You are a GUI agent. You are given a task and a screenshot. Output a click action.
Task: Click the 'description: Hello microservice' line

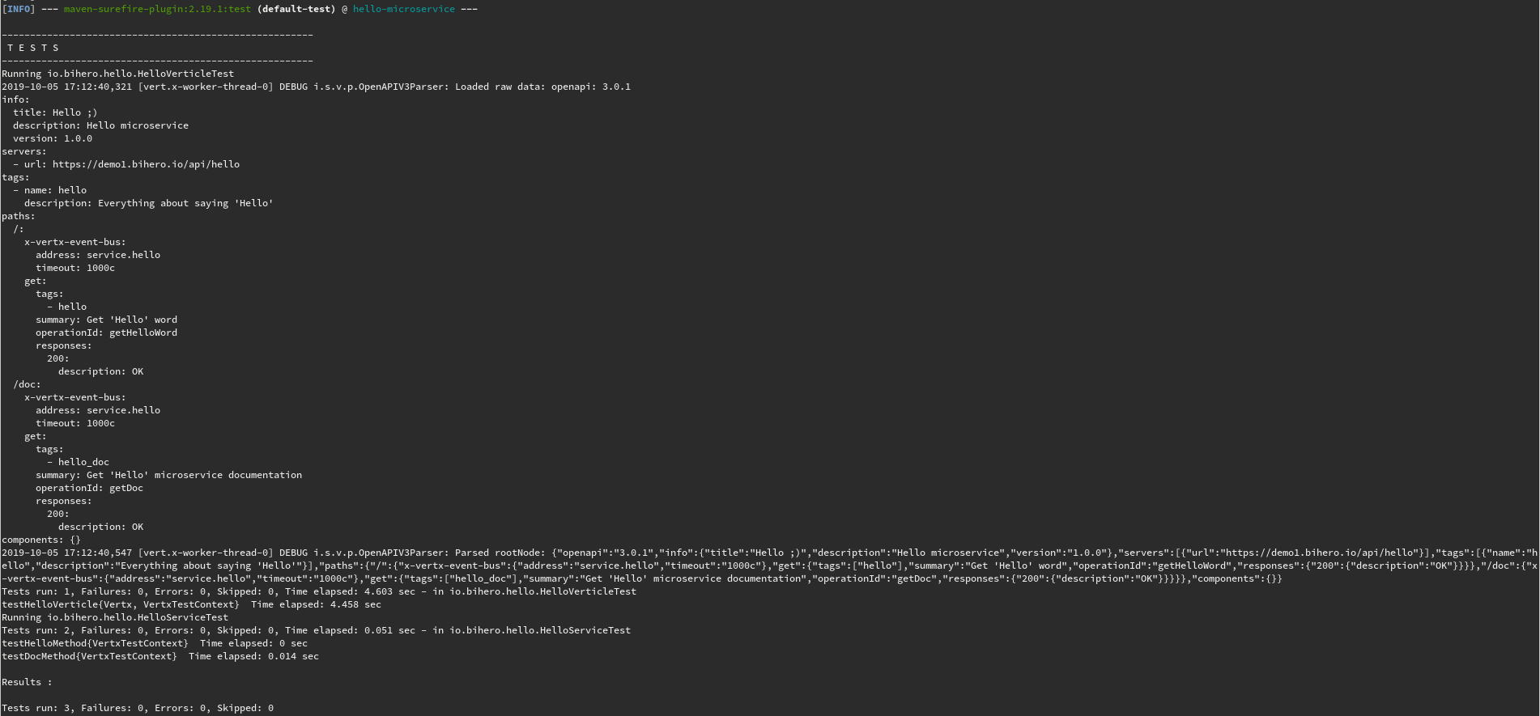coord(100,125)
